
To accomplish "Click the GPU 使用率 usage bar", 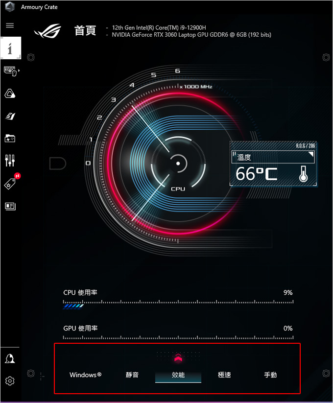I will 178,337.
